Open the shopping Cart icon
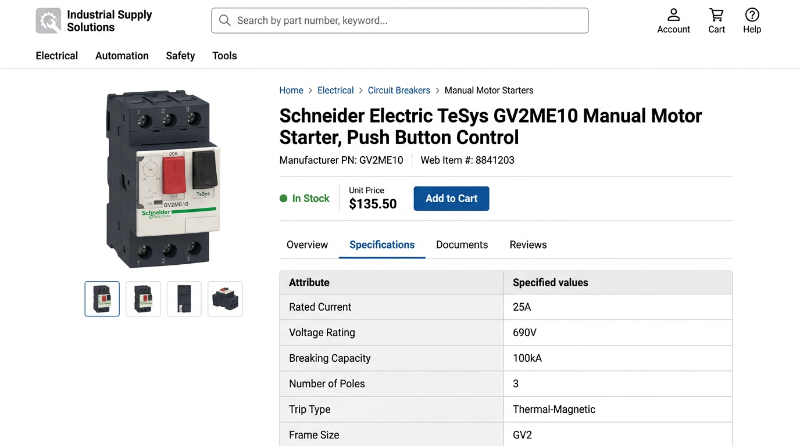Viewport: 800px width, 446px height. point(716,15)
